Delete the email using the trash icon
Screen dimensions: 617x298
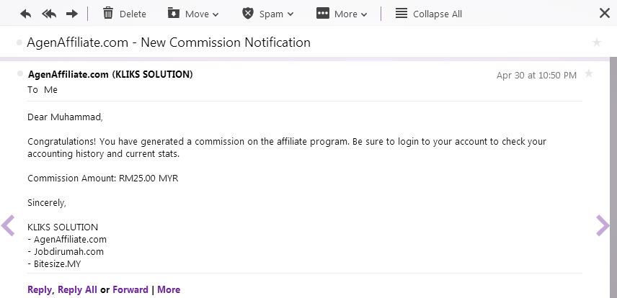[108, 14]
